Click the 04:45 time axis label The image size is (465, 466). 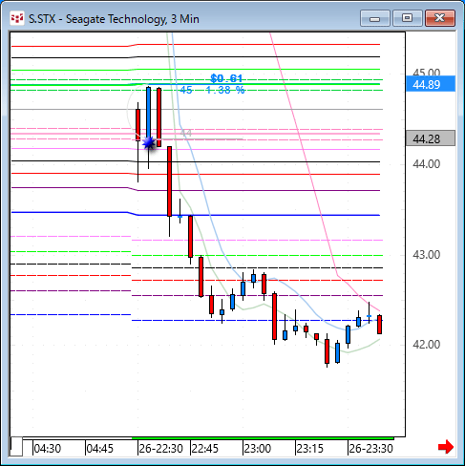pos(100,449)
